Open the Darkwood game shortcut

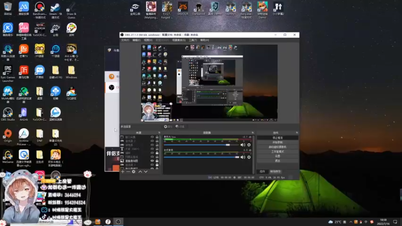(x=198, y=9)
